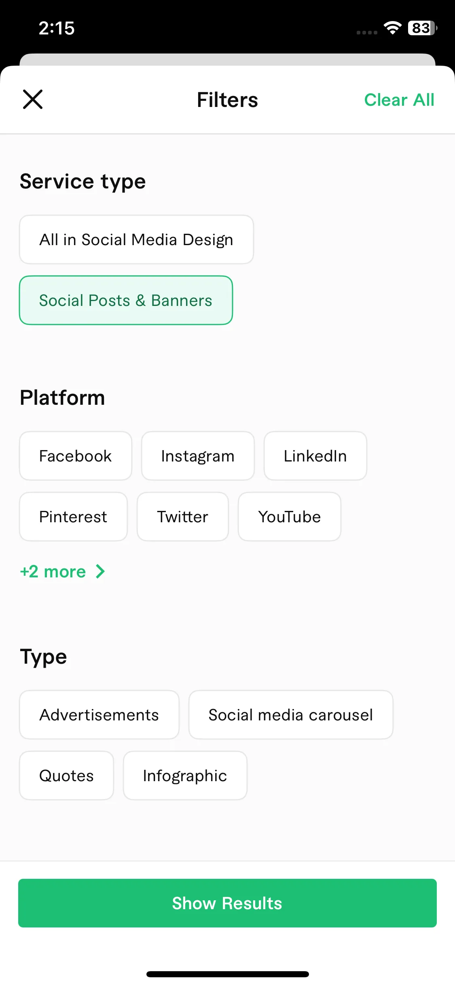
Task: Toggle the Instagram platform filter
Action: [x=198, y=456]
